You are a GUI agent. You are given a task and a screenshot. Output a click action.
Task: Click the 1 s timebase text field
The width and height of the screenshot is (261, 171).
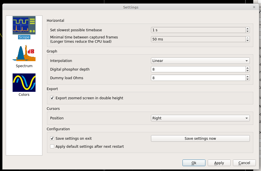click(195, 30)
